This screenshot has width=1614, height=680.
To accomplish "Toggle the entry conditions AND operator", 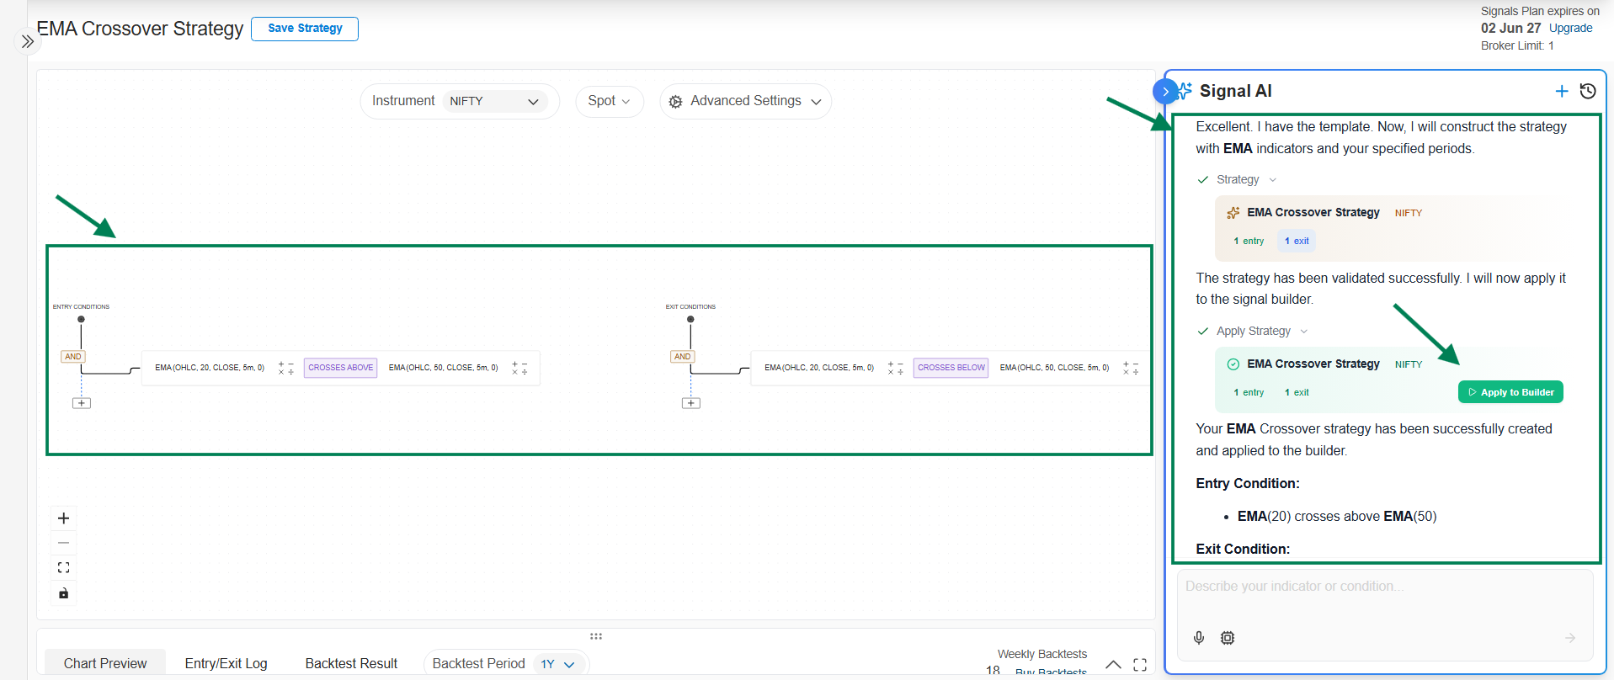I will [73, 357].
